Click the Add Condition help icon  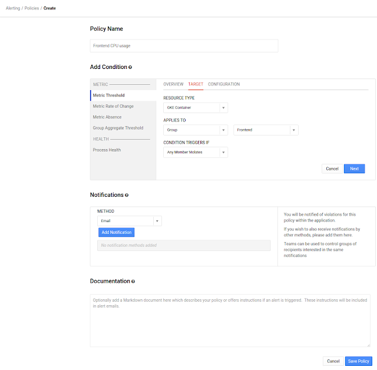pyautogui.click(x=130, y=68)
